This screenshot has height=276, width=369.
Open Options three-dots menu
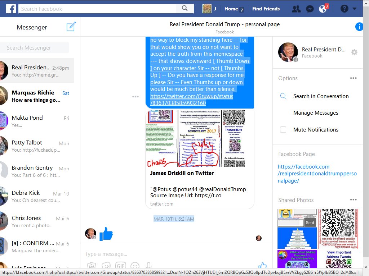pos(353,78)
